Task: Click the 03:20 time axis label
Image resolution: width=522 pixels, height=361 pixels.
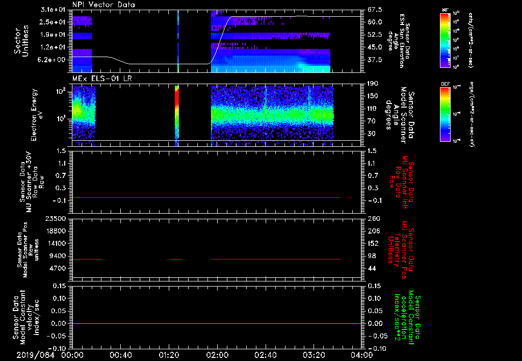Action: pos(314,355)
